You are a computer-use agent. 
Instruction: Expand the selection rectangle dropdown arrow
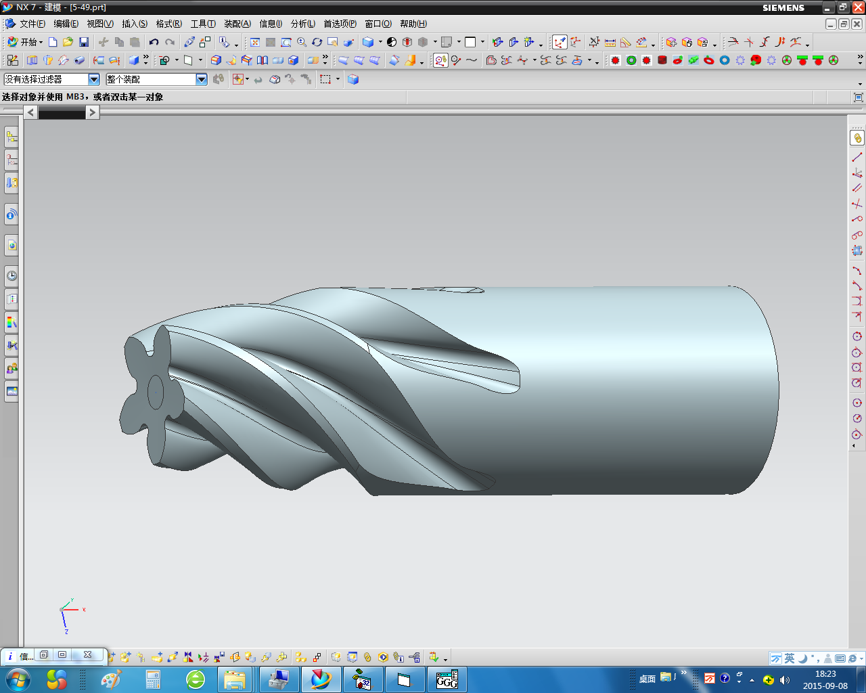click(x=338, y=79)
